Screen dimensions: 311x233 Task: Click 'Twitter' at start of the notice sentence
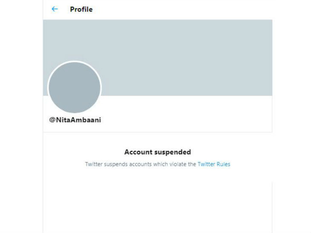pyautogui.click(x=94, y=164)
